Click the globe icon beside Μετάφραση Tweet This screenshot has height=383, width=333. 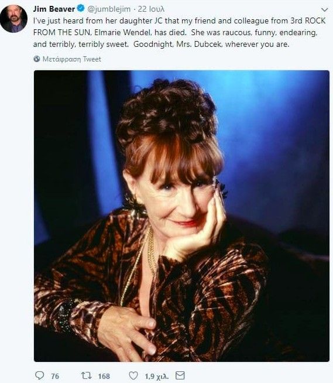click(x=37, y=59)
